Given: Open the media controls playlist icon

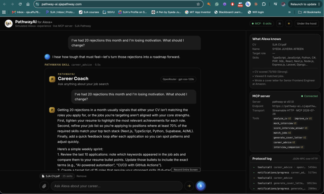Looking at the screenshot, I should coord(275,4).
